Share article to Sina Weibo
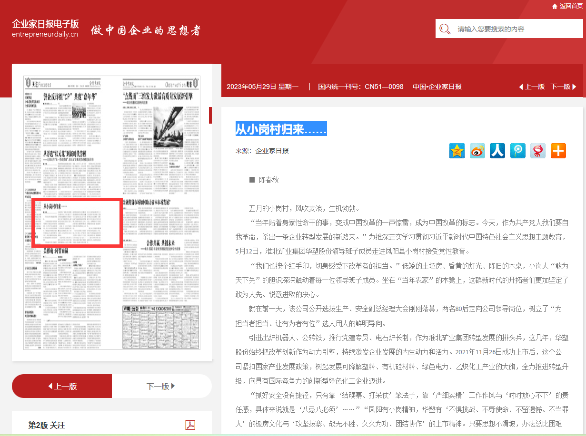This screenshot has height=436, width=586. [477, 151]
